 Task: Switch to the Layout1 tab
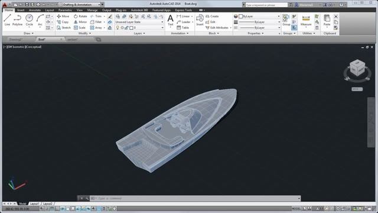34,204
